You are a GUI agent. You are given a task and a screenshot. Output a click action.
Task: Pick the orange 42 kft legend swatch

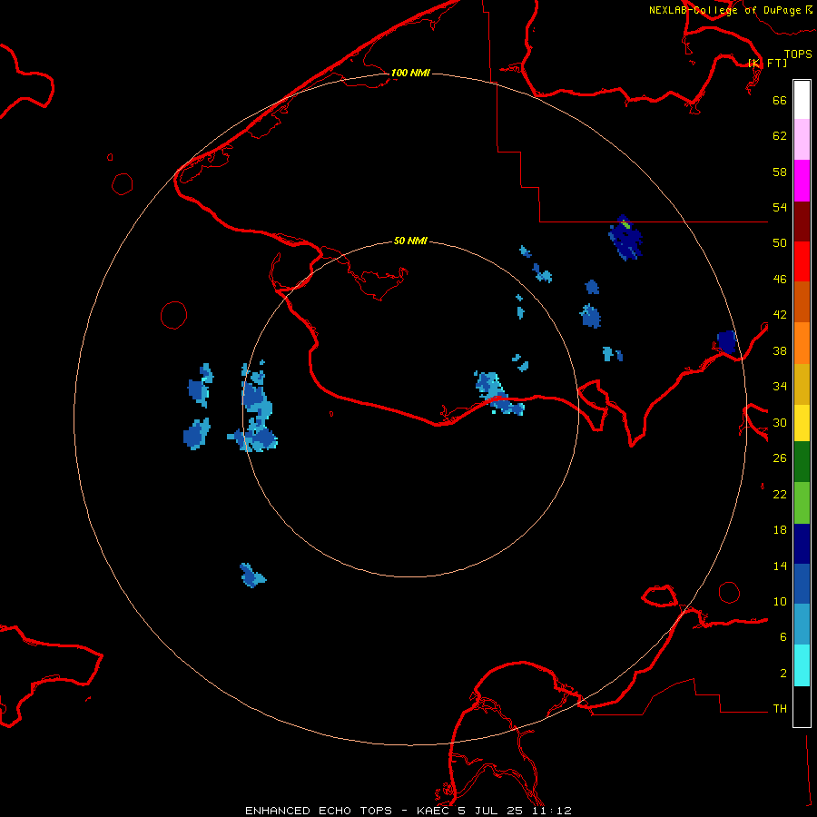pyautogui.click(x=802, y=343)
